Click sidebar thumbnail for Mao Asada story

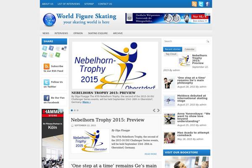point(169,138)
